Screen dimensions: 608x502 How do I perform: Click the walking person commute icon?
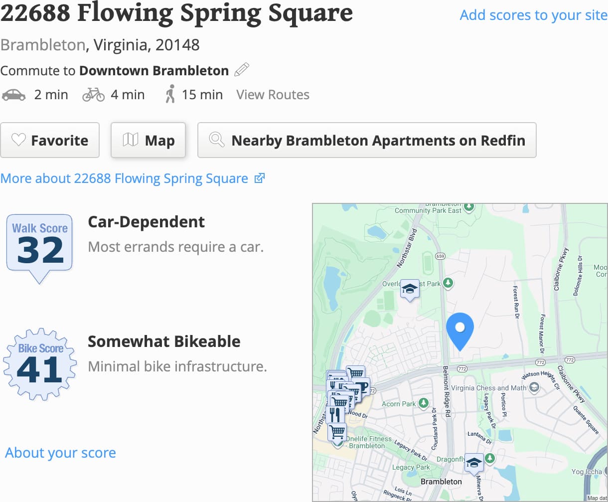(170, 93)
